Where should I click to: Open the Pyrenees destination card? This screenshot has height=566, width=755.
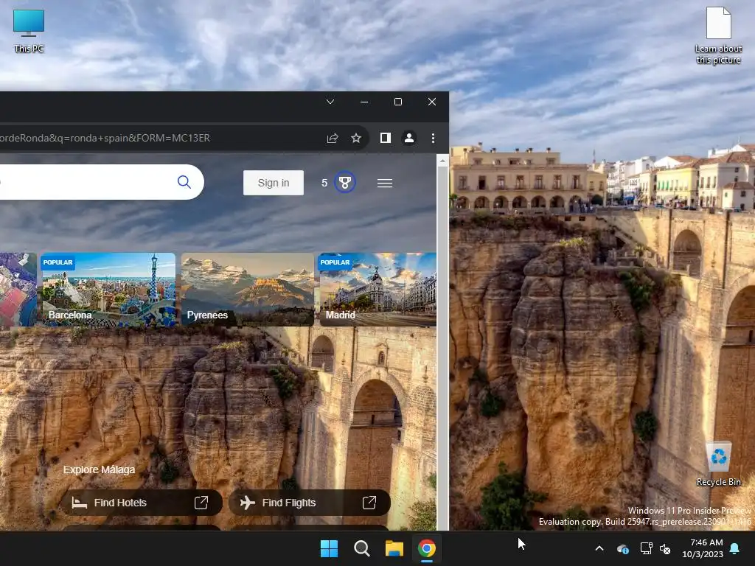tap(248, 289)
